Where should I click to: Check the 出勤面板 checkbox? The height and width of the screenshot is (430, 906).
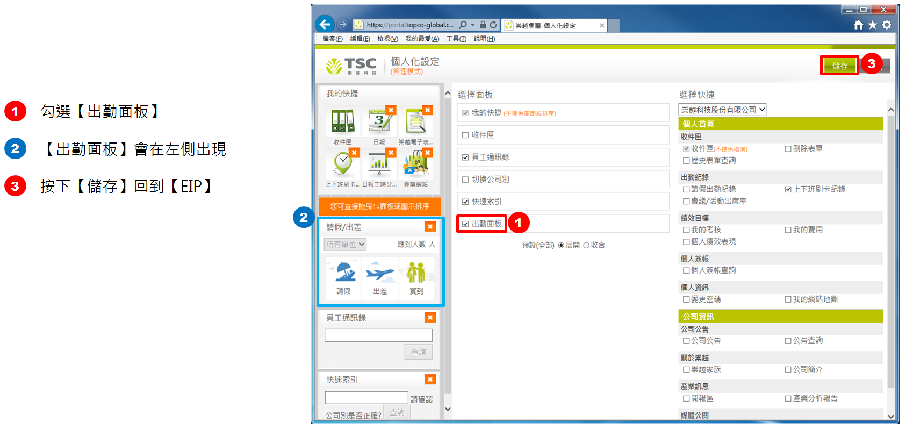click(465, 224)
